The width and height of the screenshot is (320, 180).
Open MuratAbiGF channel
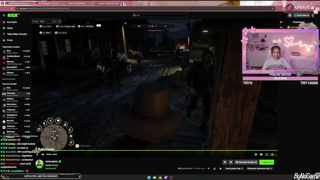(16, 68)
